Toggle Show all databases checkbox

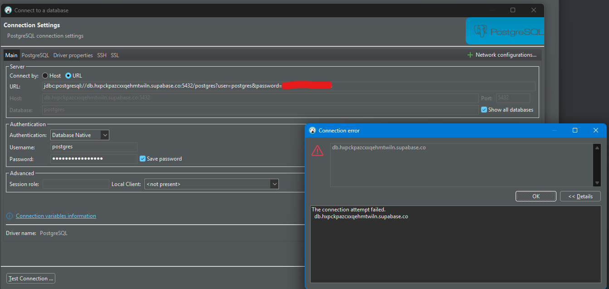[484, 110]
